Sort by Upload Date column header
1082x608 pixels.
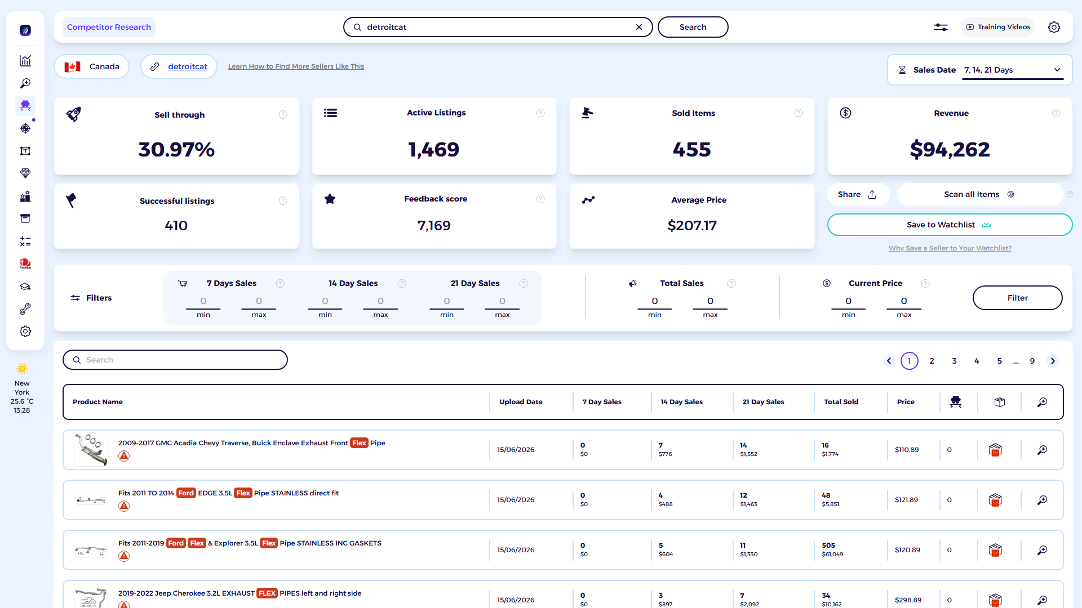(x=521, y=402)
